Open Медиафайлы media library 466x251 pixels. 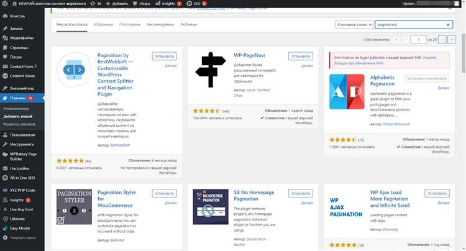(x=22, y=38)
